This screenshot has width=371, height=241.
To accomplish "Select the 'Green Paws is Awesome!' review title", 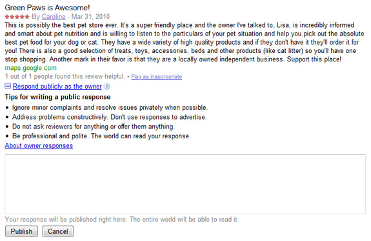I will [x=47, y=8].
